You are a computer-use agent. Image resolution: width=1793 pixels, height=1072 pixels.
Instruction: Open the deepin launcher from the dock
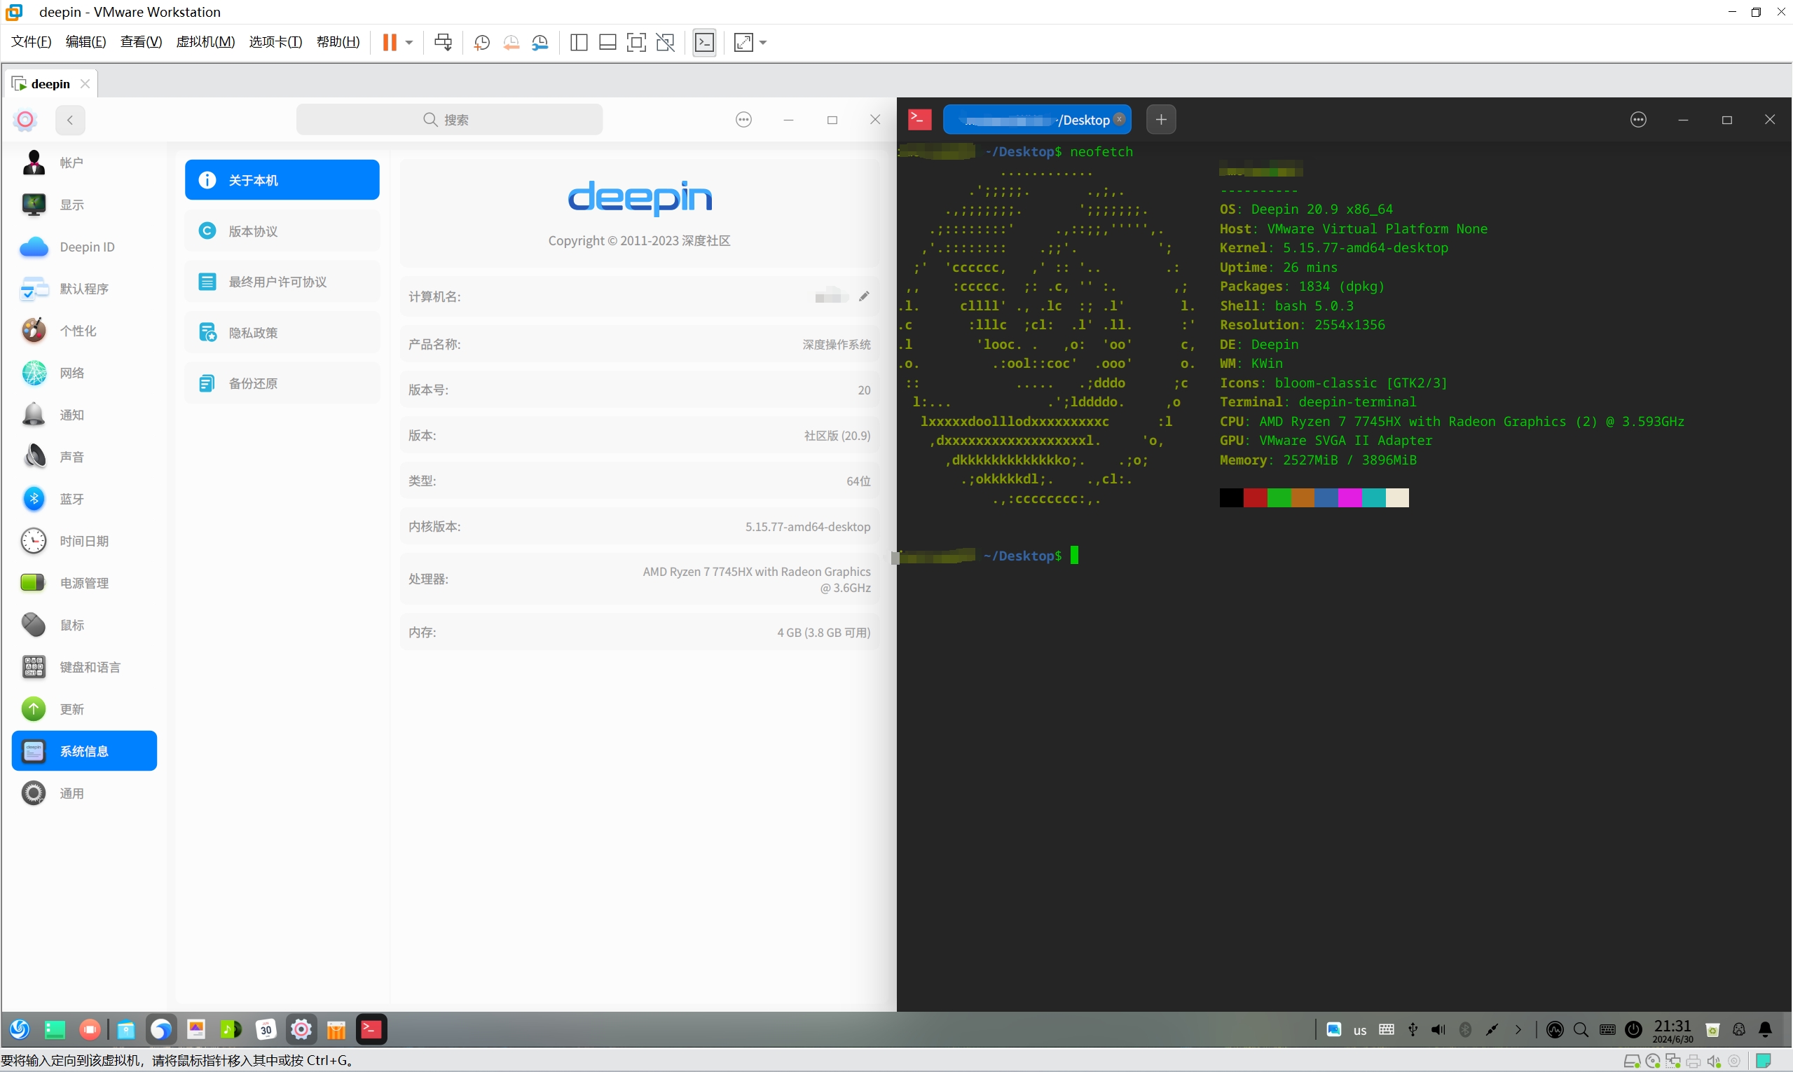pos(20,1029)
